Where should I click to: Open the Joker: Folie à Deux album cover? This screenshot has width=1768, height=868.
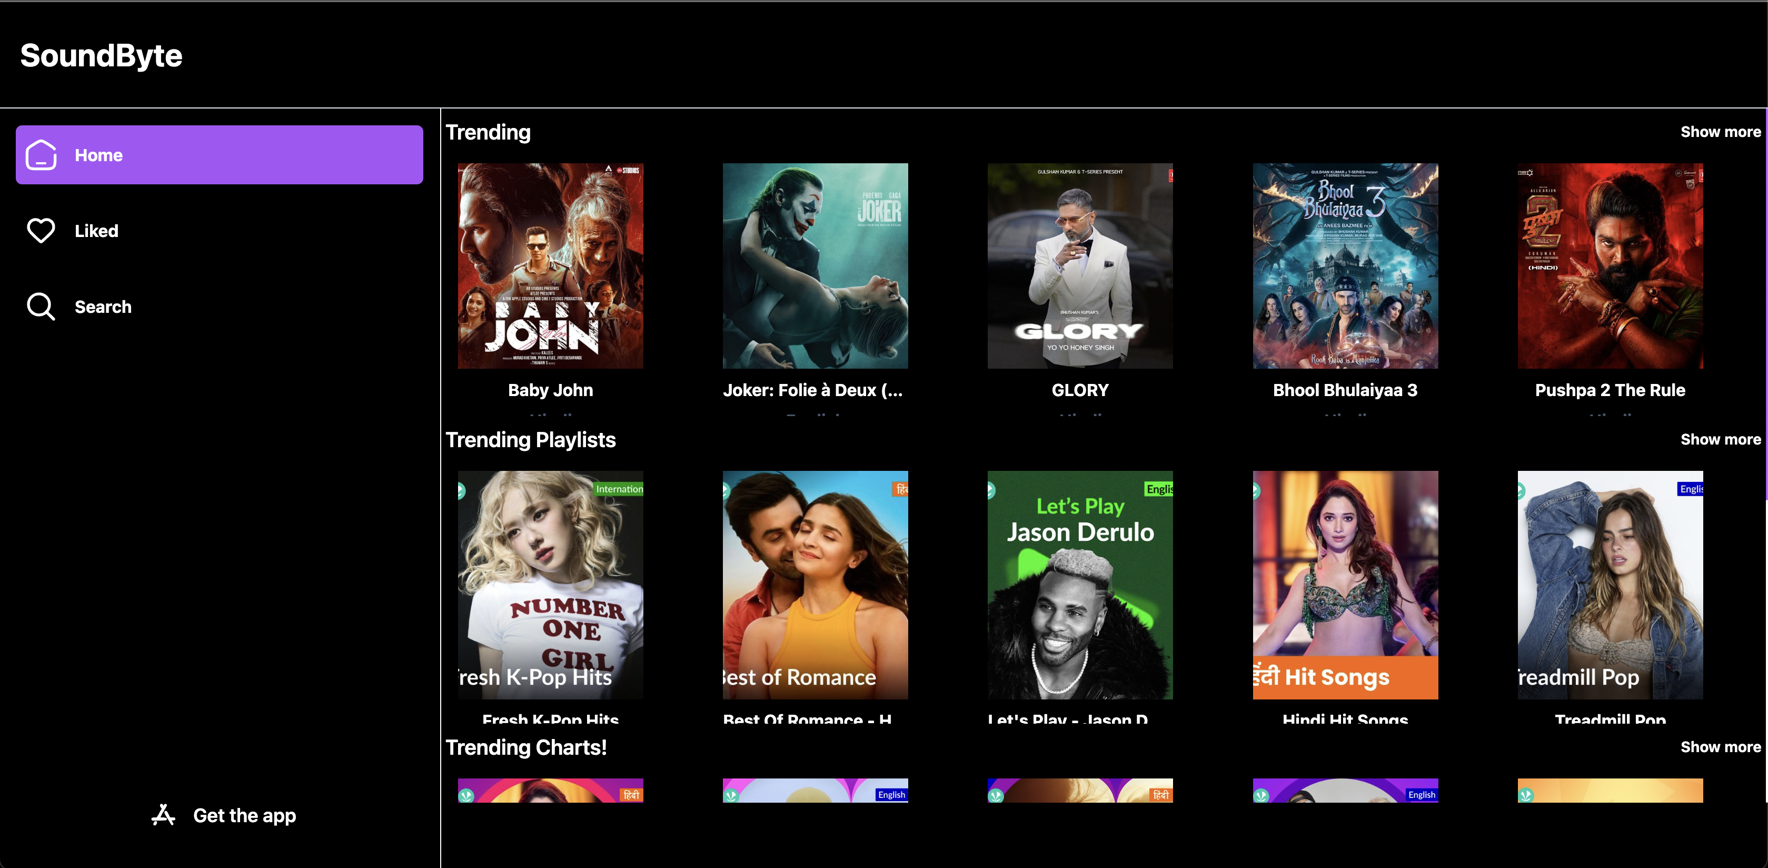click(x=816, y=266)
